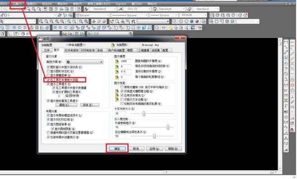Click the first magnifier in zoom toolbar

pyautogui.click(x=41, y=21)
